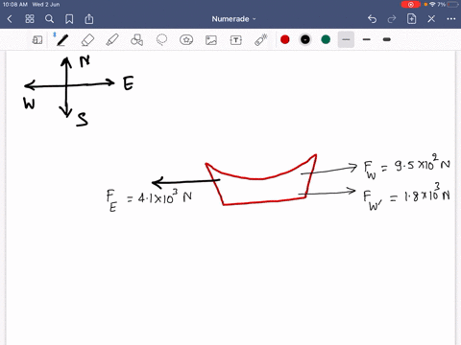
Task: Redo the last undone action
Action: (392, 19)
